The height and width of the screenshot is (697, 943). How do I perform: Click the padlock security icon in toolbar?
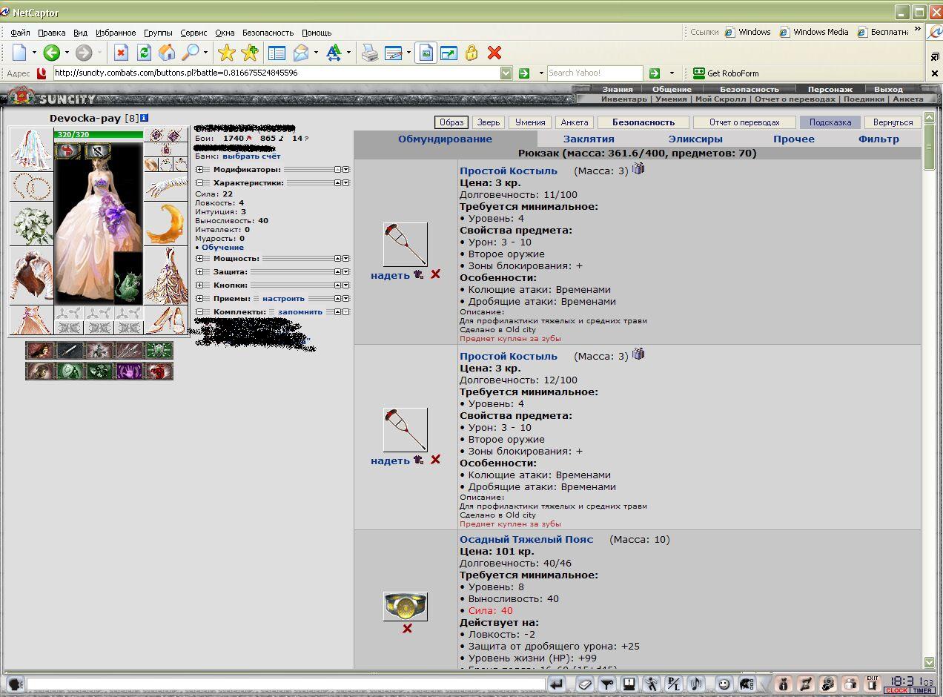click(x=471, y=52)
